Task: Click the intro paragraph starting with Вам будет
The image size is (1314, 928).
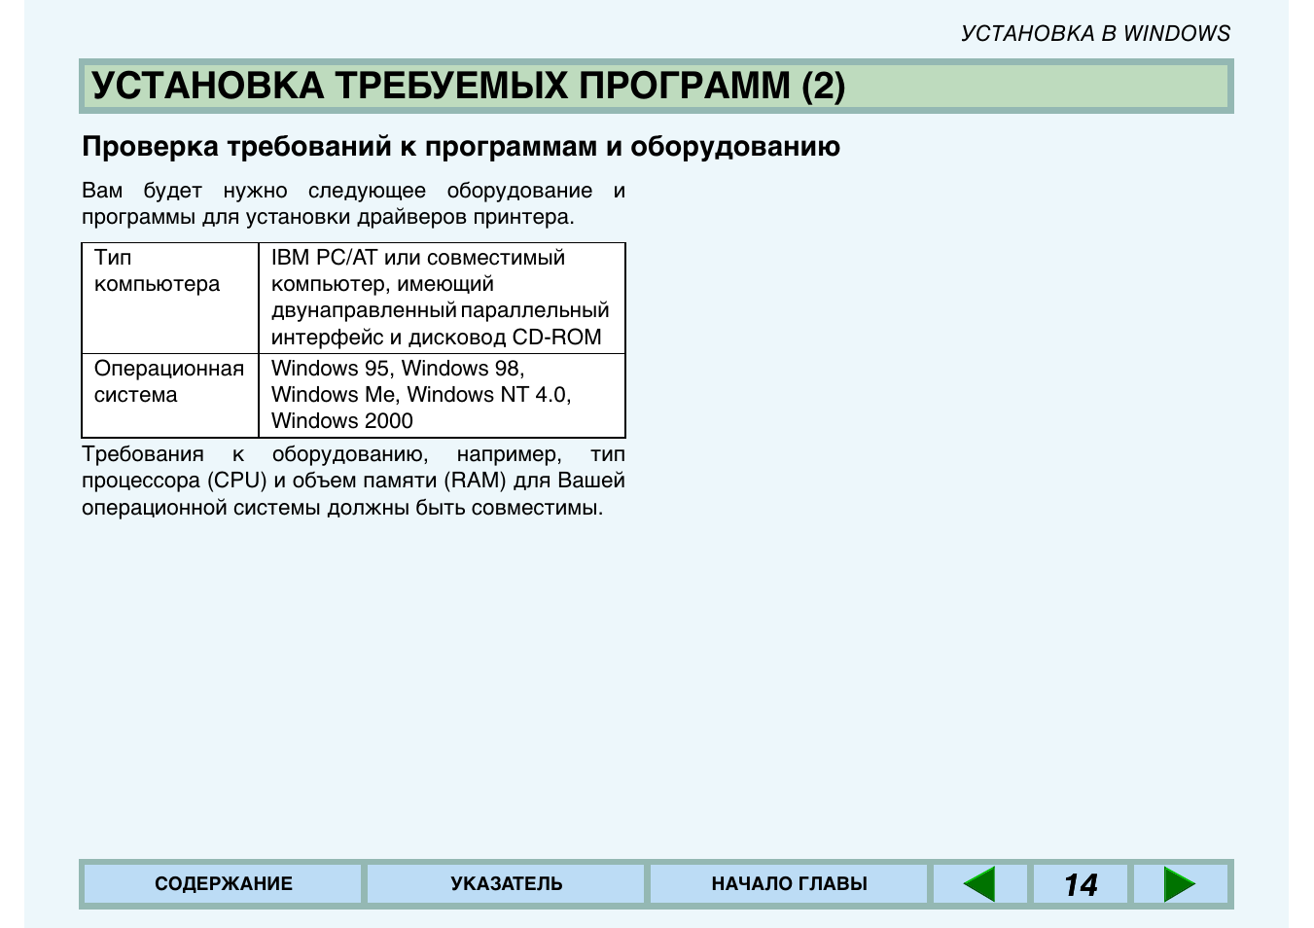Action: click(x=352, y=203)
